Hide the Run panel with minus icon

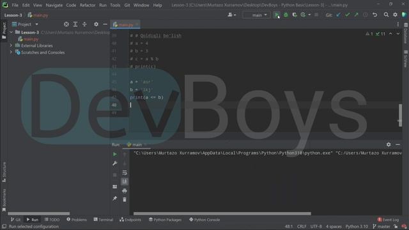pos(397,144)
